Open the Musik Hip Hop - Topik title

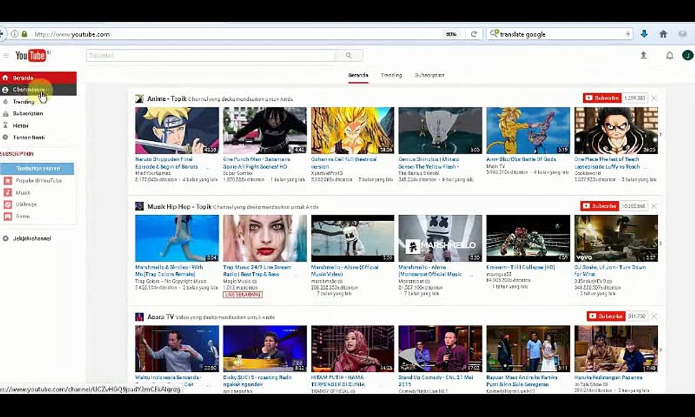click(179, 206)
